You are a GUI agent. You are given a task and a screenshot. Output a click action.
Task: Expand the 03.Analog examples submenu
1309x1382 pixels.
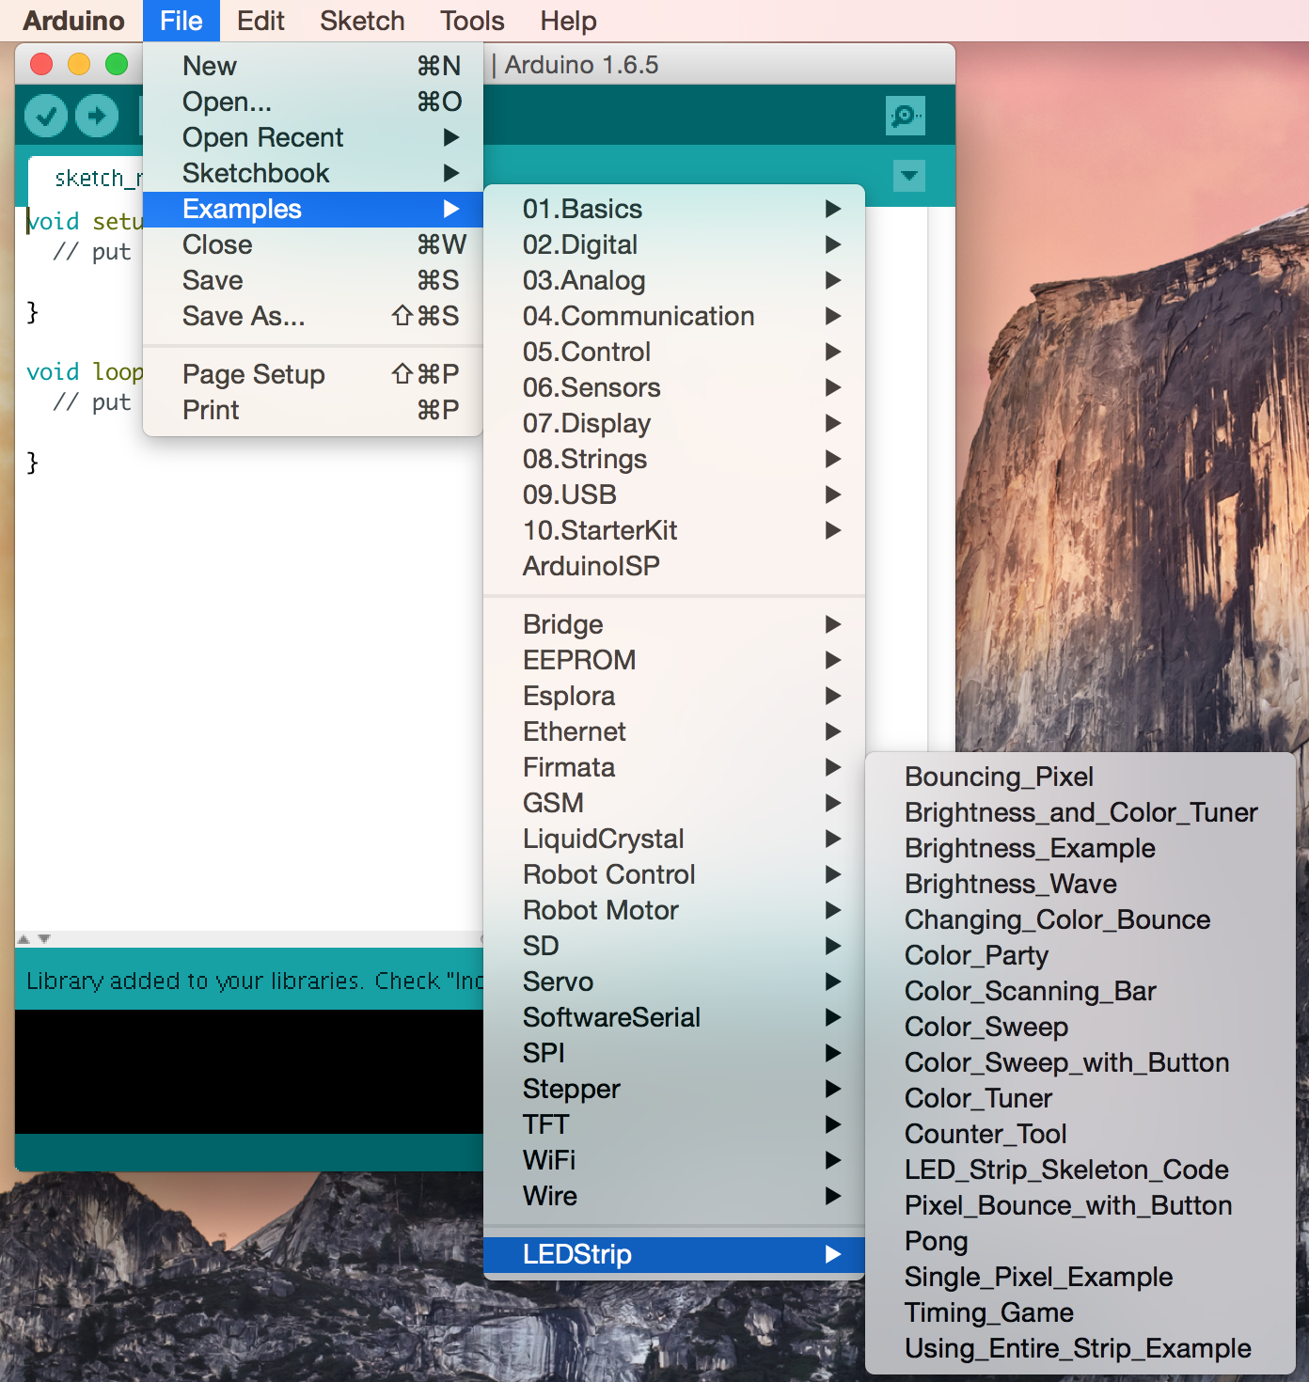point(674,280)
